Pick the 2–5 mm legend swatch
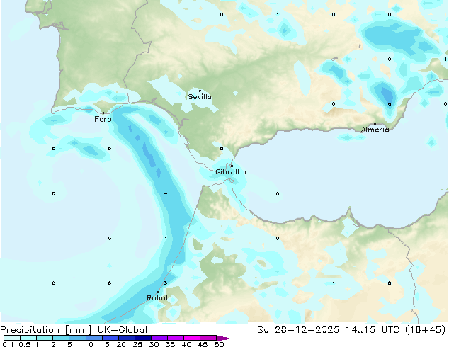 (x=61, y=338)
